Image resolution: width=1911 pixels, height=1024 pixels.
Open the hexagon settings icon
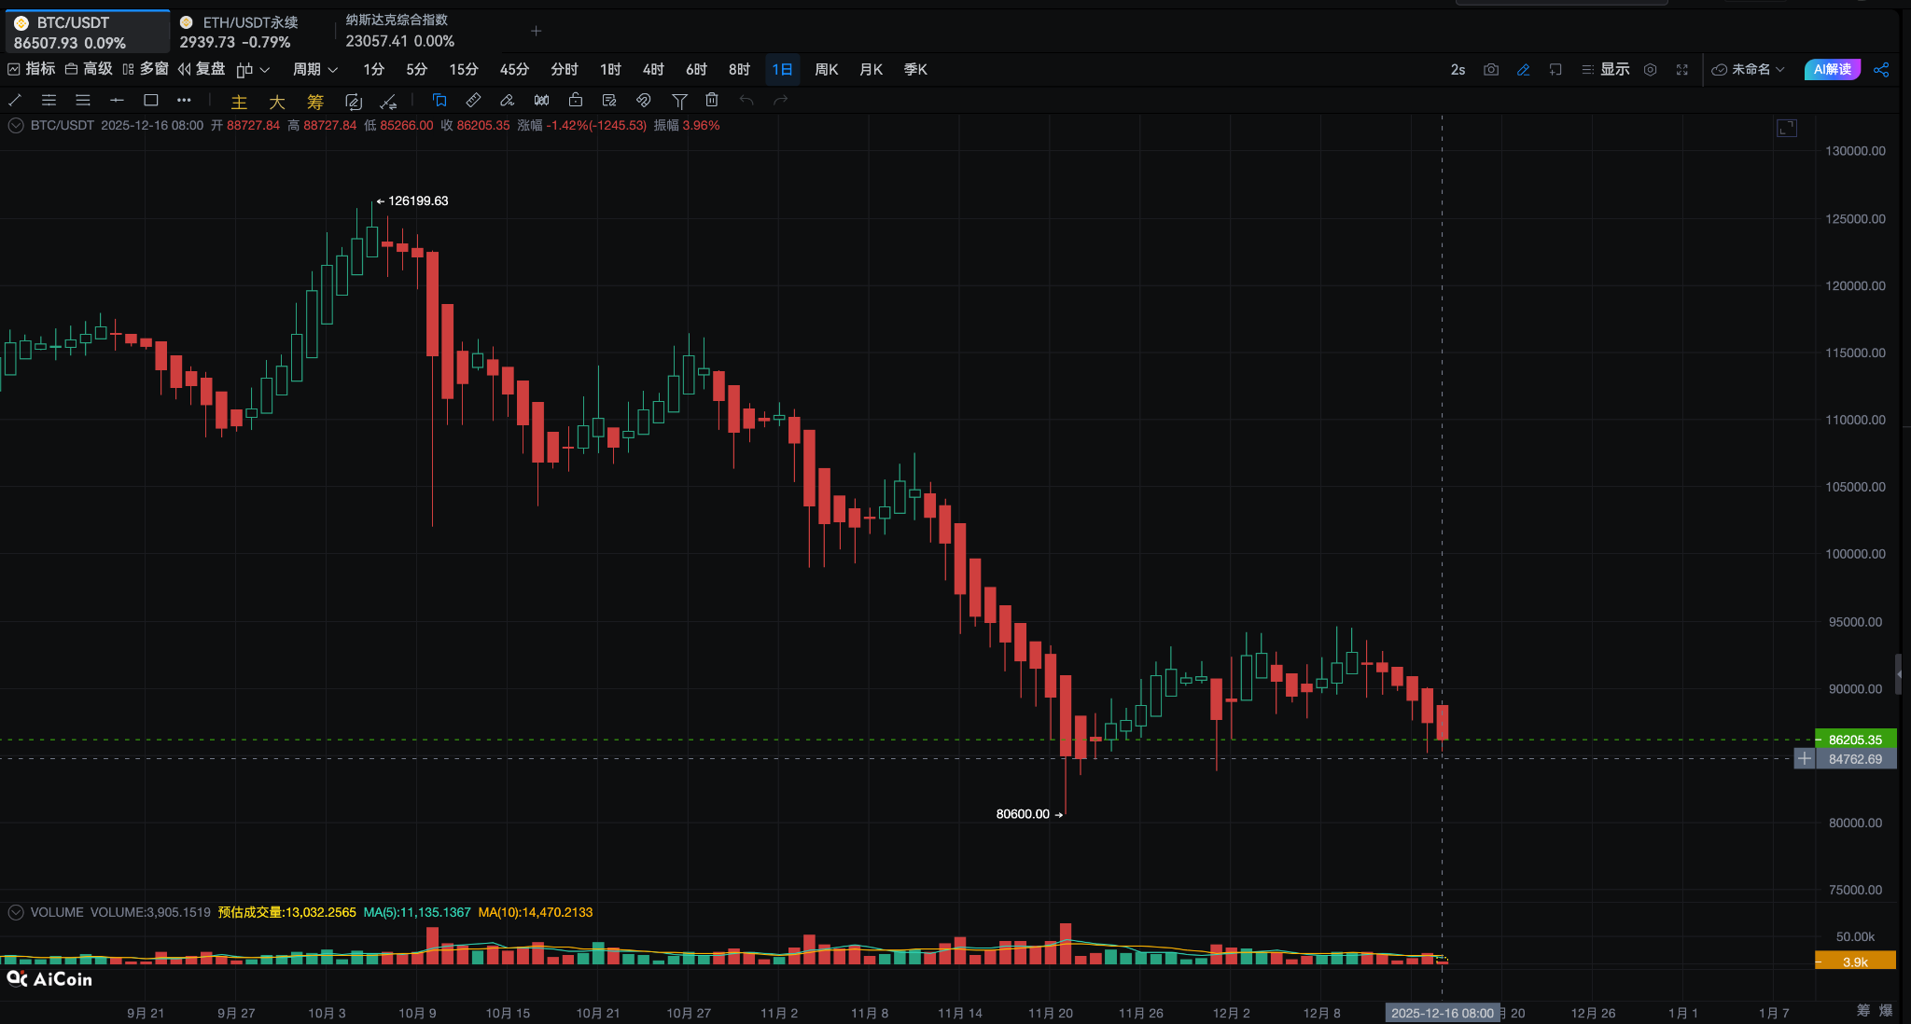(x=1650, y=70)
